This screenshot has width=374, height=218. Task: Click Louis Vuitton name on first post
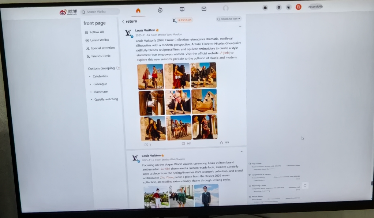click(145, 30)
